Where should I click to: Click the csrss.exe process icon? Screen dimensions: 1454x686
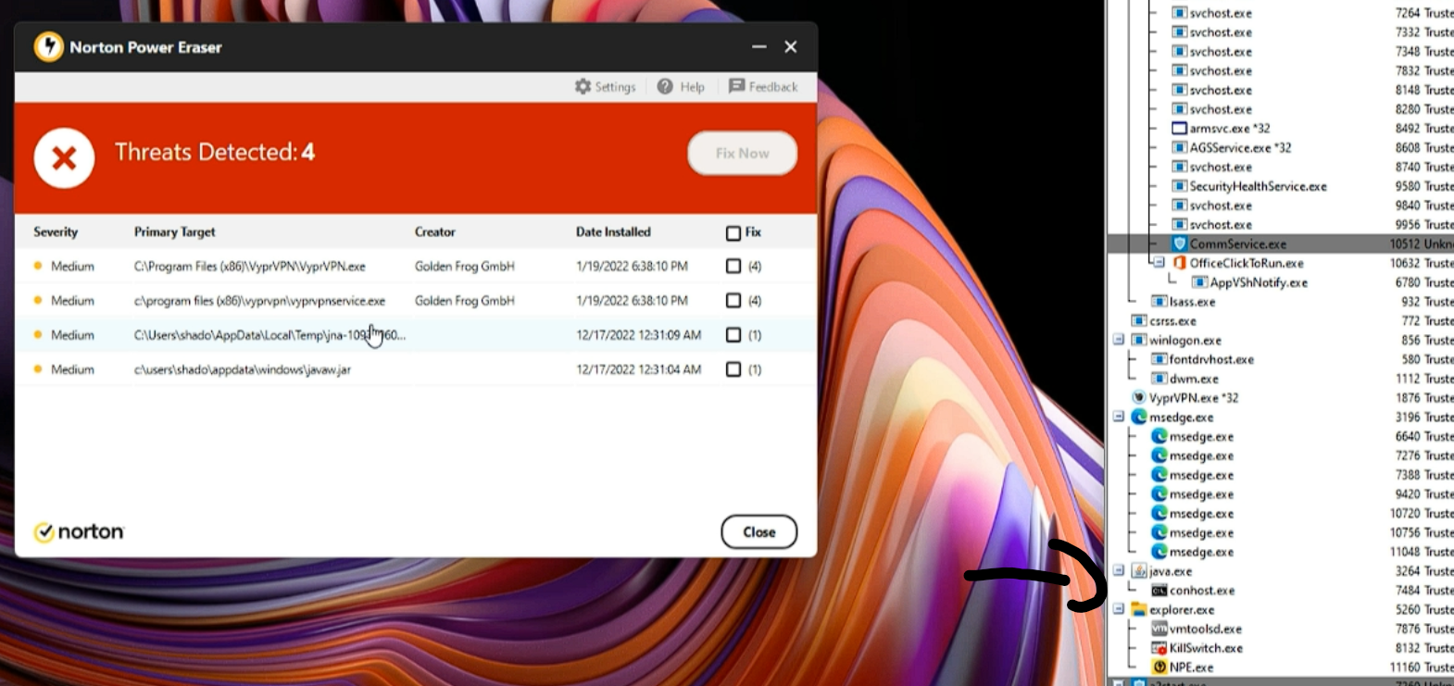coord(1139,321)
